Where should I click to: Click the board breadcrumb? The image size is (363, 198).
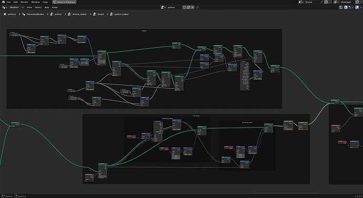point(100,14)
